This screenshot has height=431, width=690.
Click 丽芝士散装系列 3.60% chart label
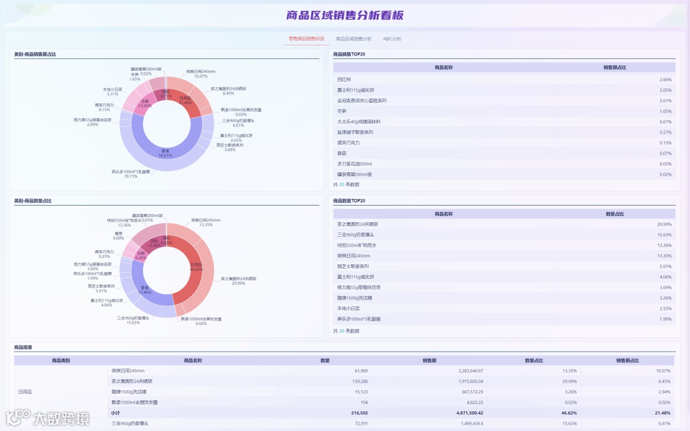[x=230, y=147]
